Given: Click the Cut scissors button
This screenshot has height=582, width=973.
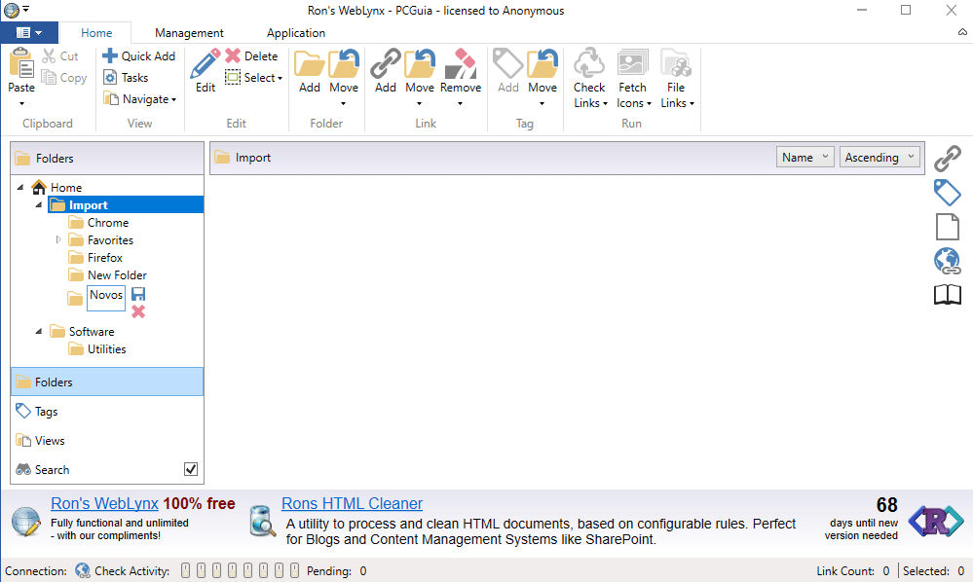Looking at the screenshot, I should tap(60, 55).
